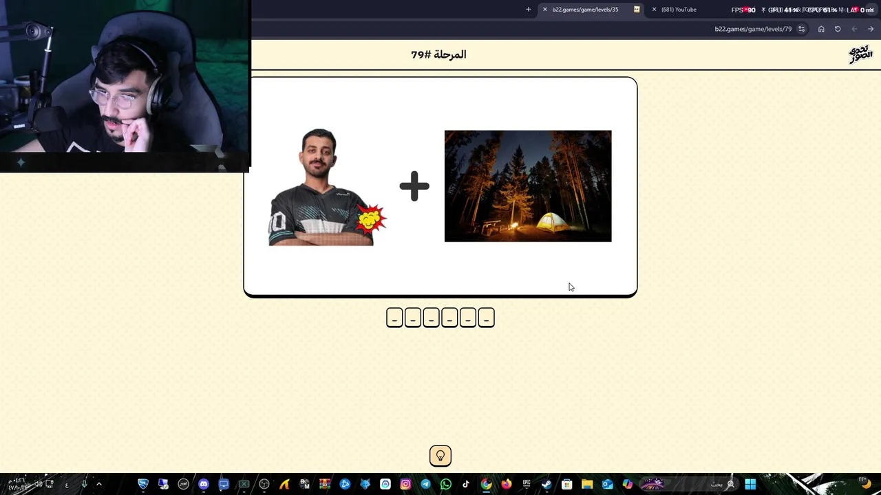The width and height of the screenshot is (881, 495).
Task: Open the weather moon widget on taskbar
Action: click(864, 483)
